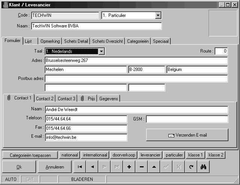Click the Naam field TechWIN Software BVBA
Viewport: 240px width, 185px height.
(x=96, y=26)
